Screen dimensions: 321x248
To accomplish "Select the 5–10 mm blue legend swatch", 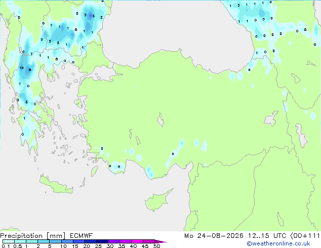I will tap(55, 241).
